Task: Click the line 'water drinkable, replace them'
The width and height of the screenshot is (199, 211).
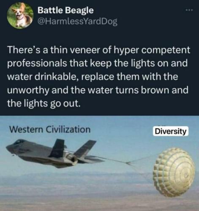Action: [x=93, y=77]
